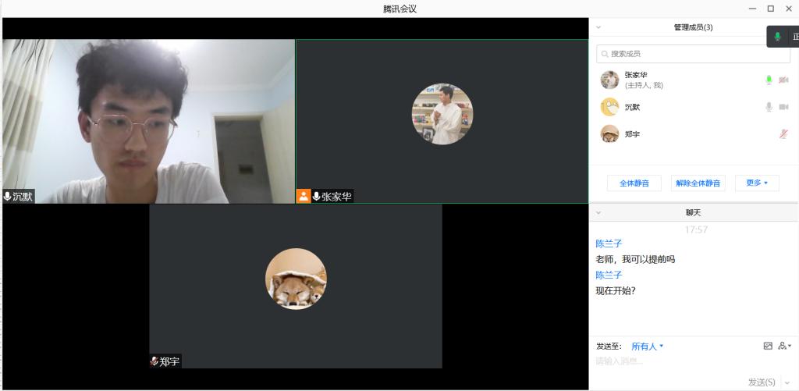The width and height of the screenshot is (799, 391).
Task: Toggle 张家华's crossed-out camera icon
Action: coord(783,80)
